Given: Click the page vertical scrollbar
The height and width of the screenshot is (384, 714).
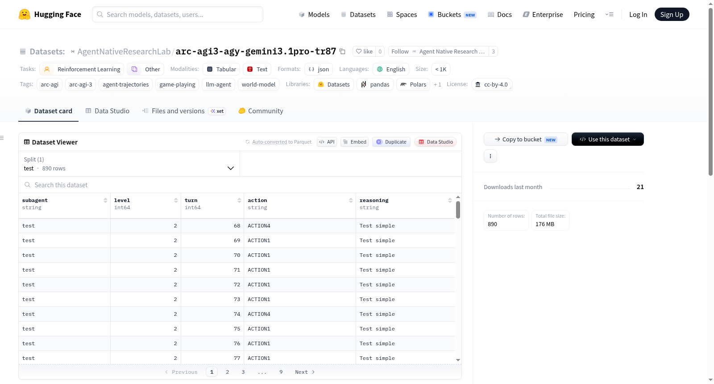Looking at the screenshot, I should (x=710, y=91).
